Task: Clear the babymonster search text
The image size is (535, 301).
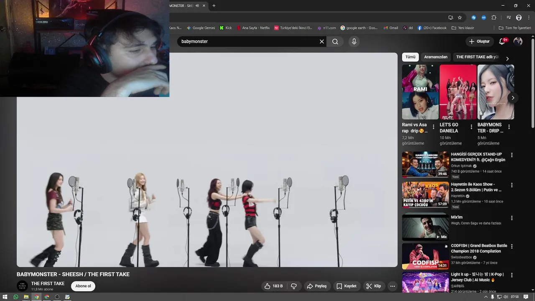Action: [322, 41]
